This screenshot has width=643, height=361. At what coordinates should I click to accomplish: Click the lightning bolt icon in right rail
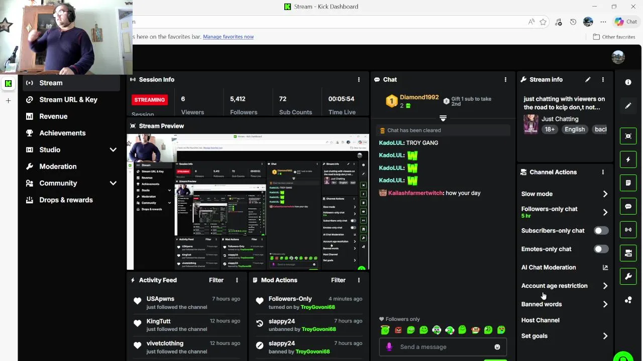(x=628, y=159)
